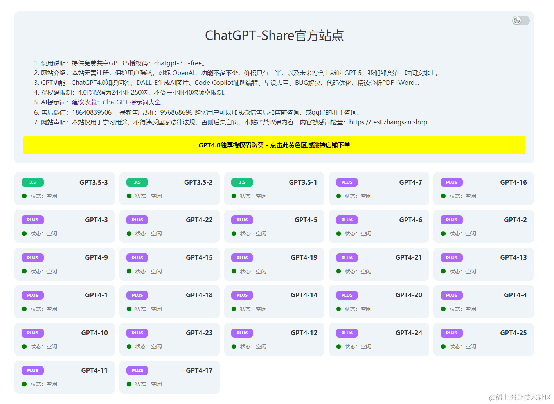Click the PLUS badge on GPT4-20
554x404 pixels.
tap(347, 295)
